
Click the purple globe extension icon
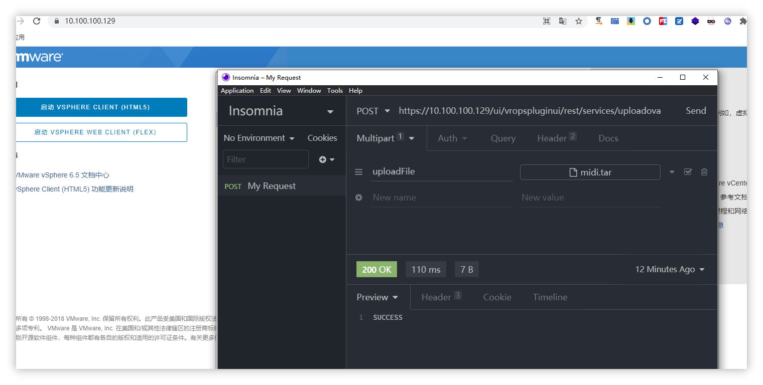pyautogui.click(x=727, y=21)
